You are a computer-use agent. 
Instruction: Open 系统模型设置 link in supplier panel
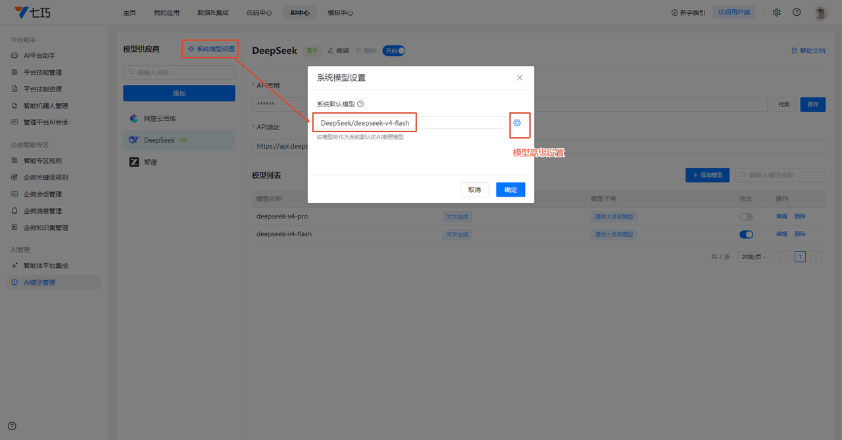tap(211, 49)
